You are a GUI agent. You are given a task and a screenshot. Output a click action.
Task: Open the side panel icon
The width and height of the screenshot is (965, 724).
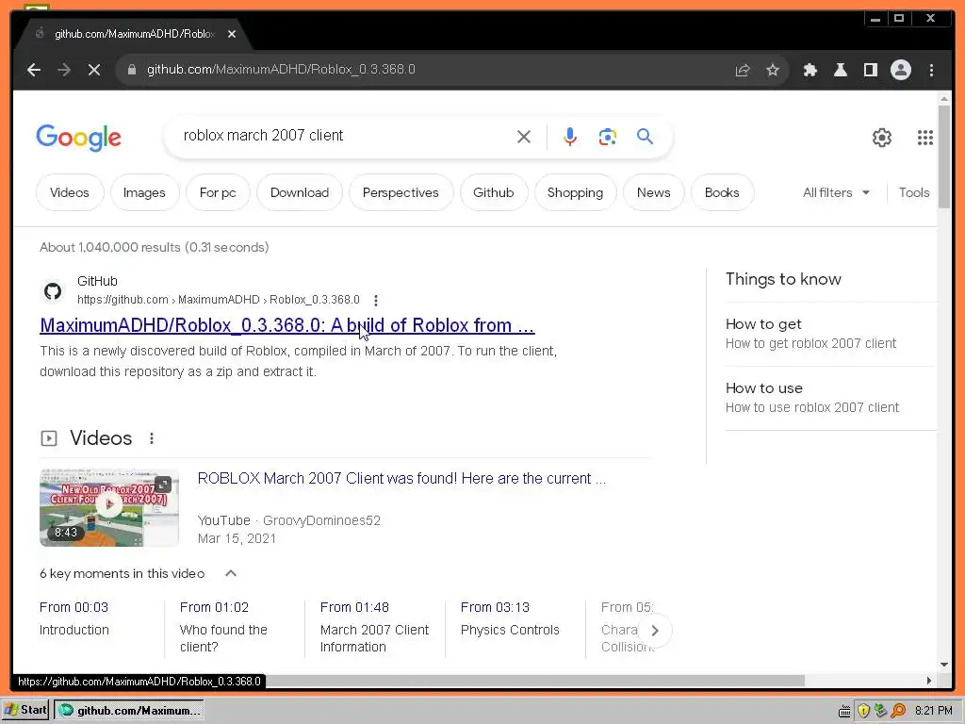tap(870, 70)
